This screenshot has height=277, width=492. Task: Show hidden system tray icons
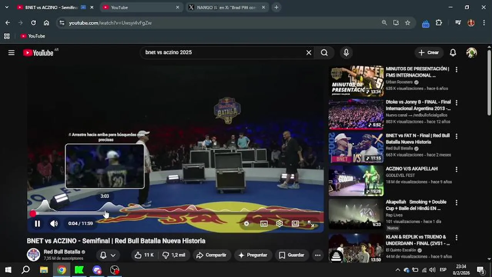(398, 270)
